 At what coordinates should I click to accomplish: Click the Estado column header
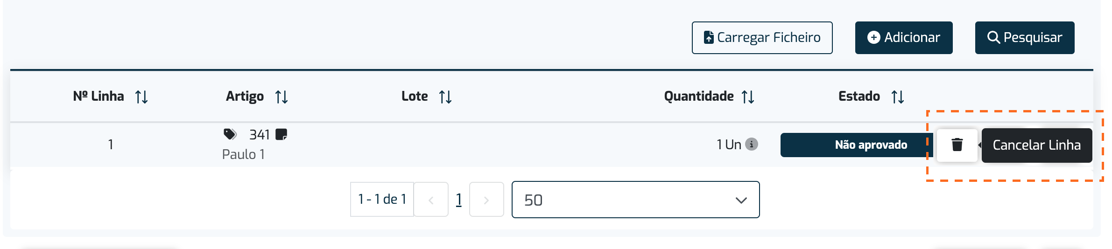(859, 97)
